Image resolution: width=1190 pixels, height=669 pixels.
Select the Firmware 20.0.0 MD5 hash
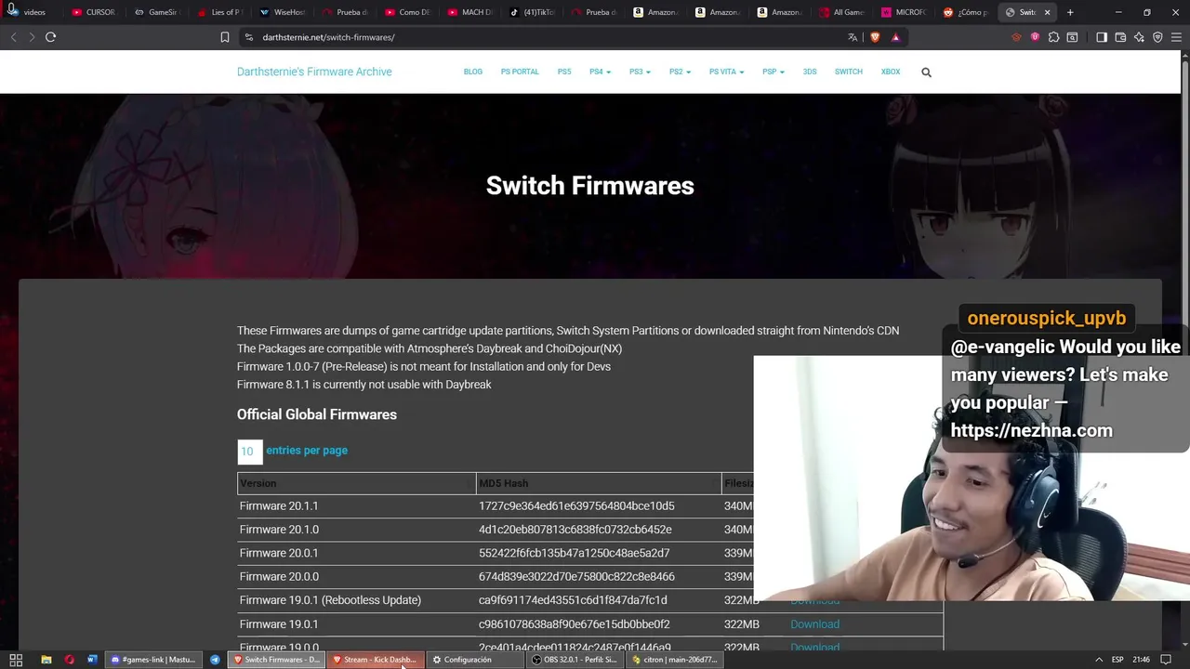(576, 577)
